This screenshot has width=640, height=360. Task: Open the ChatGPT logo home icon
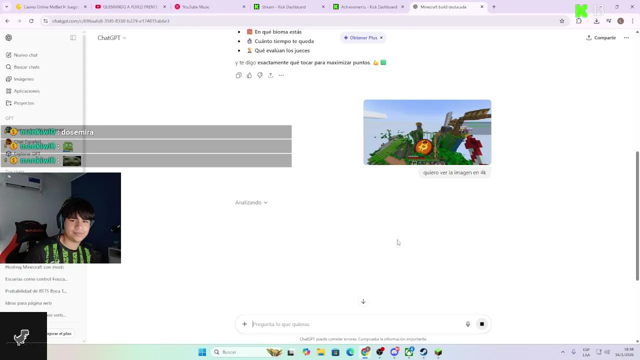click(x=8, y=37)
